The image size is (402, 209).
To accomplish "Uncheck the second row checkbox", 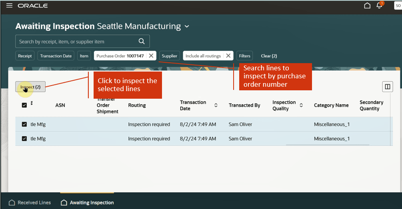I will pos(24,139).
